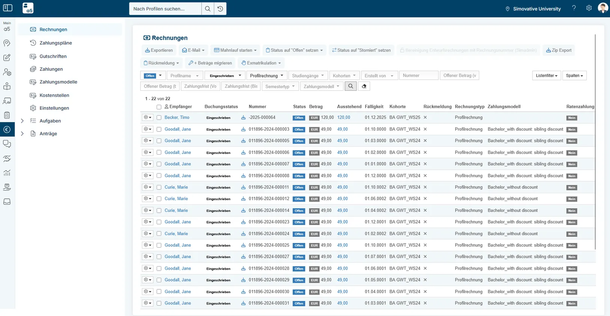Open the Spalten column chooser
Viewport: 610px width, 316px height.
pos(574,76)
